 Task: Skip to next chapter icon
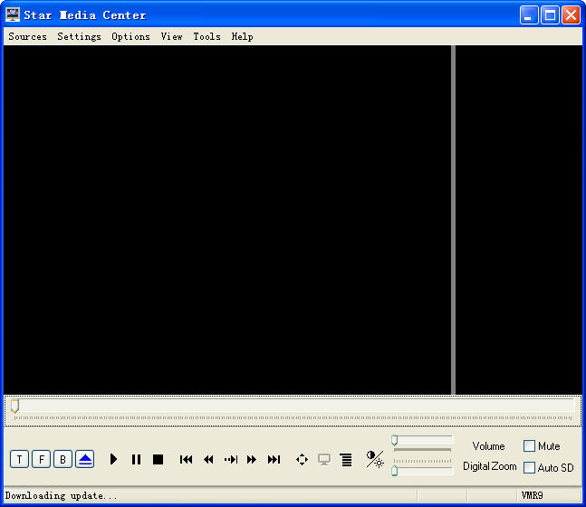(x=274, y=459)
